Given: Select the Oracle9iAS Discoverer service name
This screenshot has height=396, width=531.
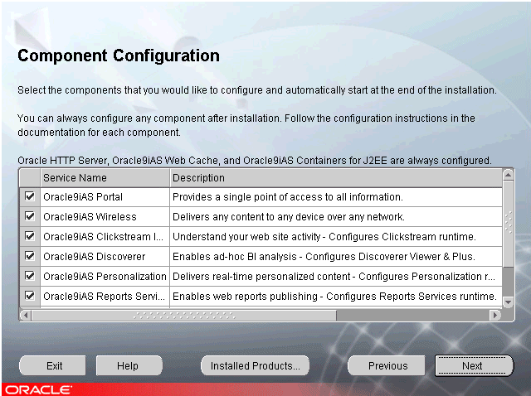Looking at the screenshot, I should [105, 257].
